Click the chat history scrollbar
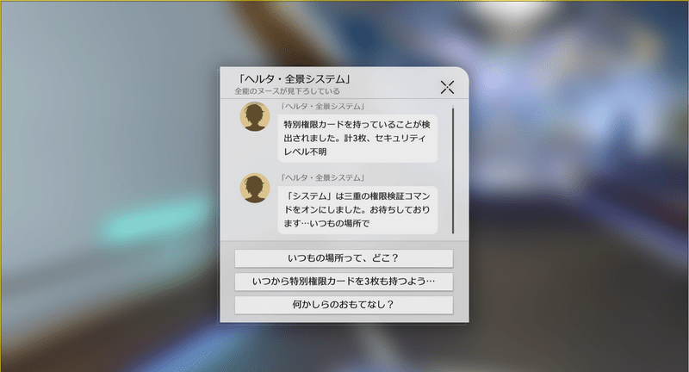The height and width of the screenshot is (372, 689). (453, 170)
